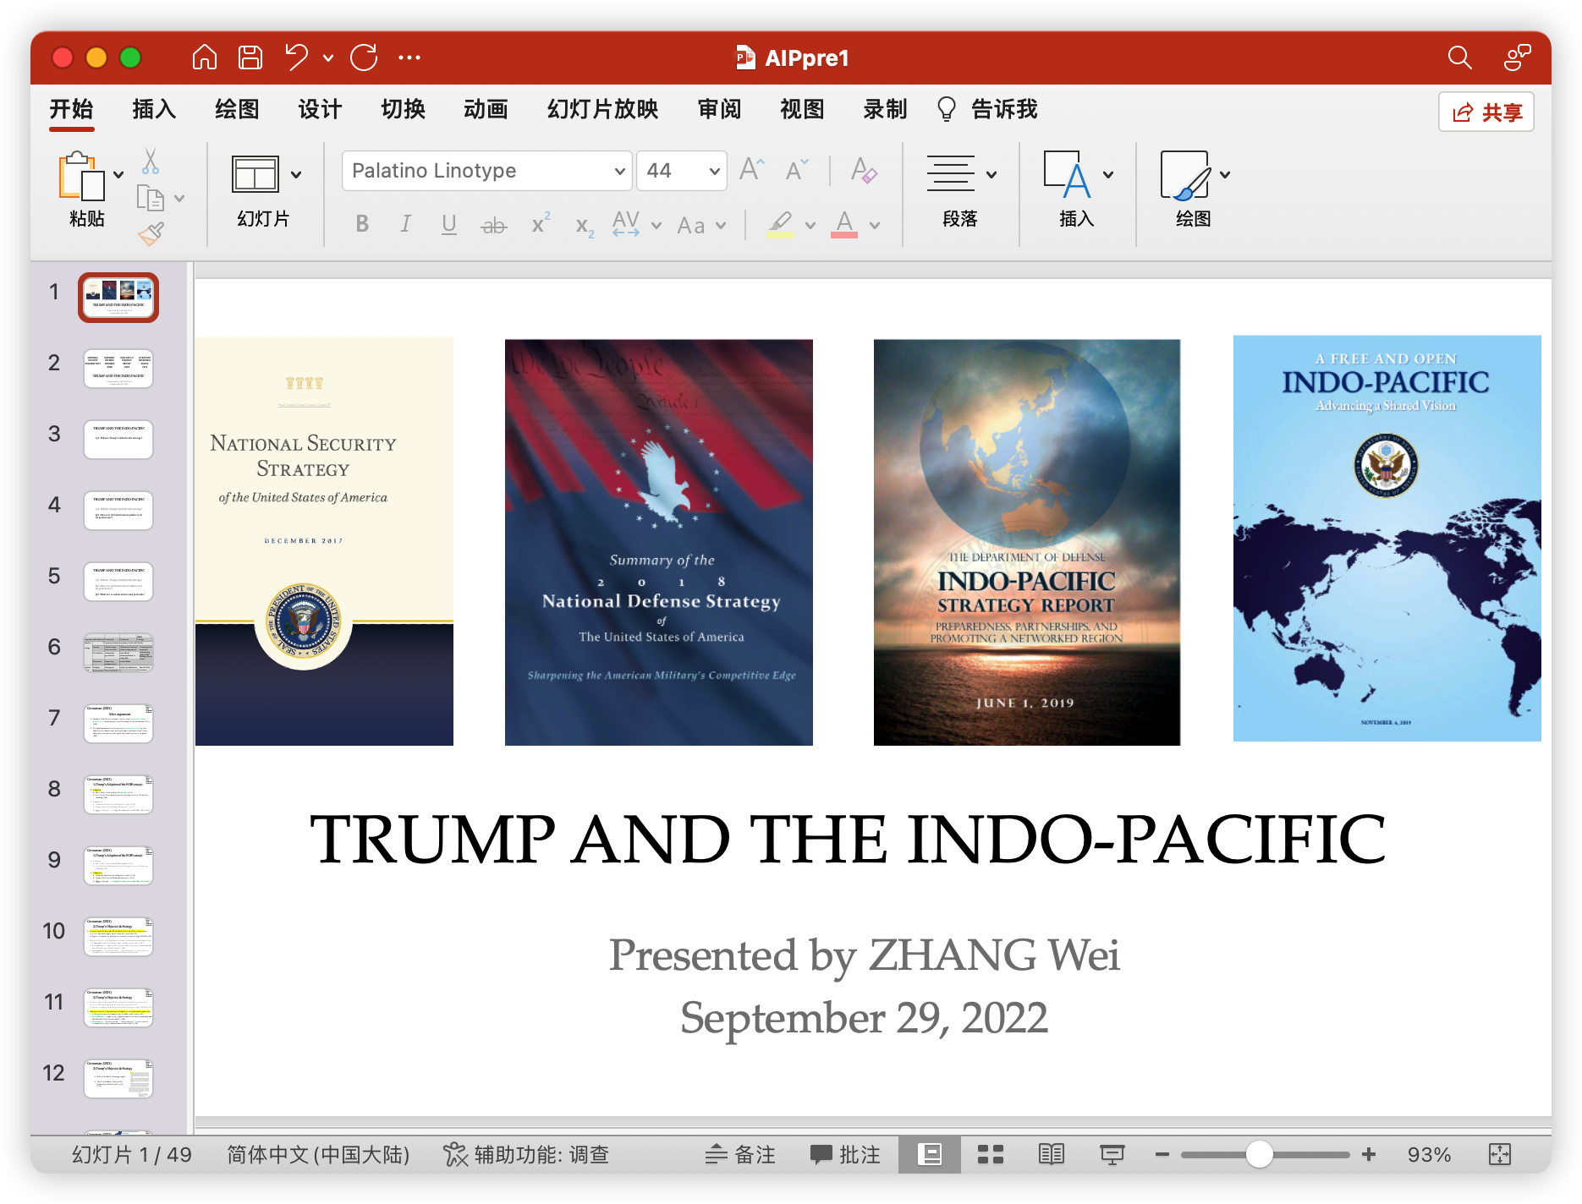1582x1204 pixels.
Task: Toggle italic formatting
Action: pyautogui.click(x=406, y=224)
